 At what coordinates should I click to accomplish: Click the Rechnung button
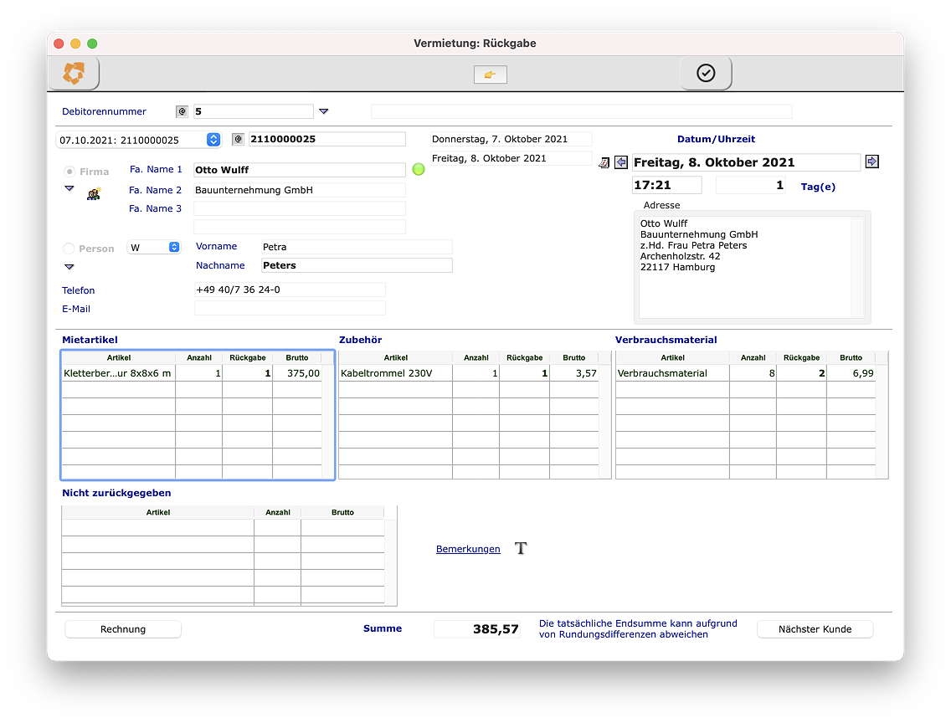[x=123, y=629]
